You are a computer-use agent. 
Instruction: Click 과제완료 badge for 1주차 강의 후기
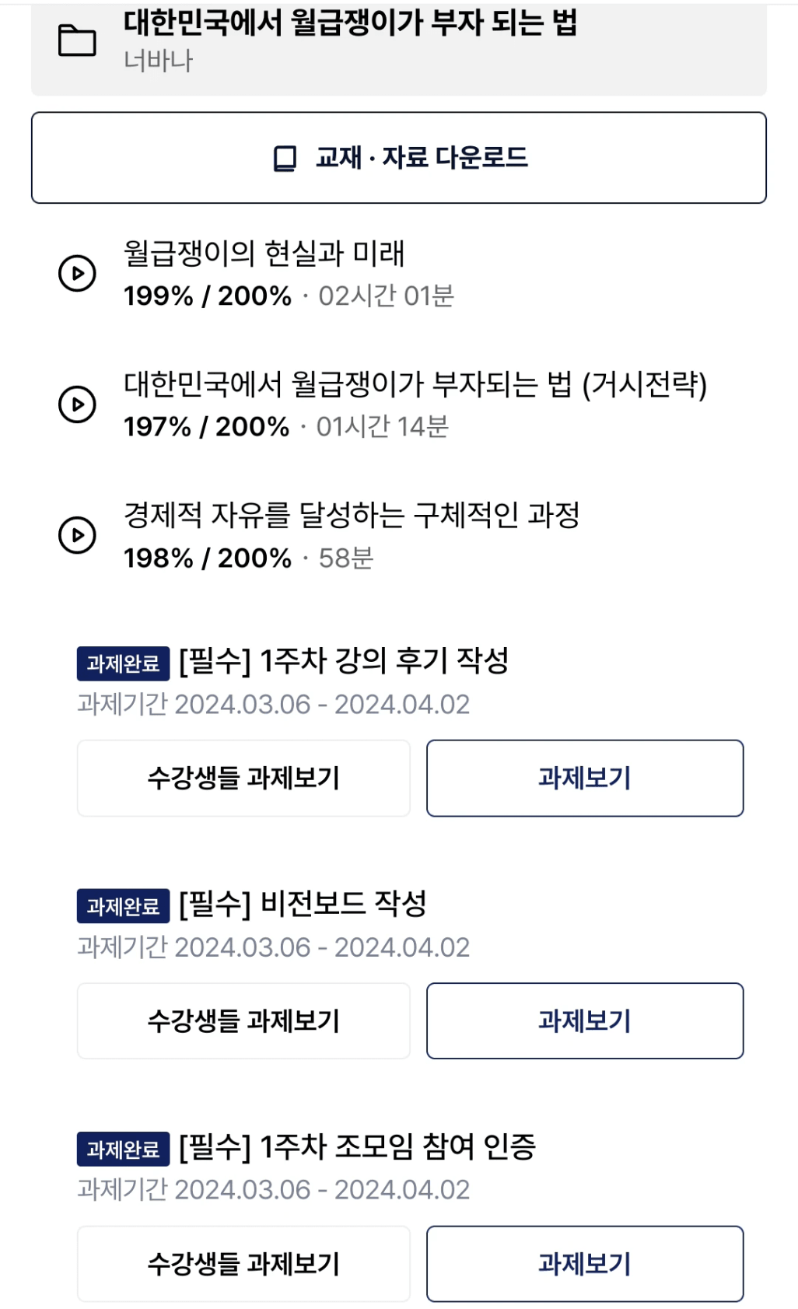(x=123, y=663)
